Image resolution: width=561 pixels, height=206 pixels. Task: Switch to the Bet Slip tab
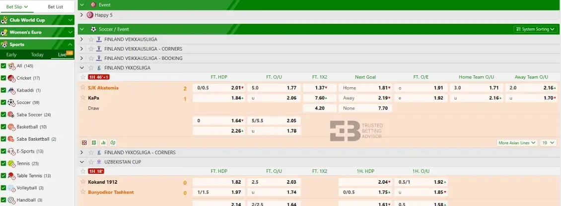(x=17, y=7)
